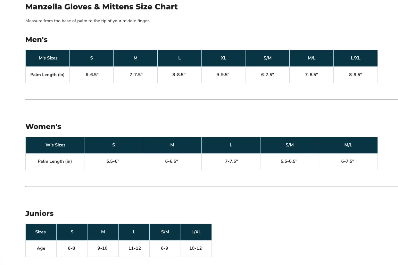This screenshot has height=265, width=398.
Task: Click Men's palm length value 7-7.5"
Action: click(136, 75)
